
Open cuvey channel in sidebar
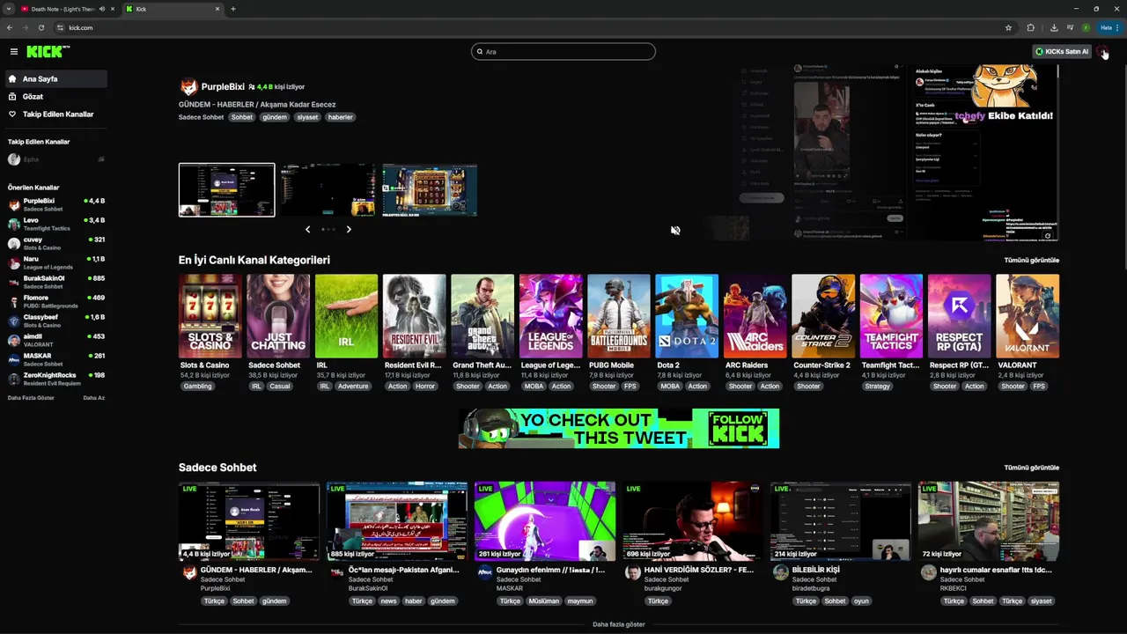point(55,243)
